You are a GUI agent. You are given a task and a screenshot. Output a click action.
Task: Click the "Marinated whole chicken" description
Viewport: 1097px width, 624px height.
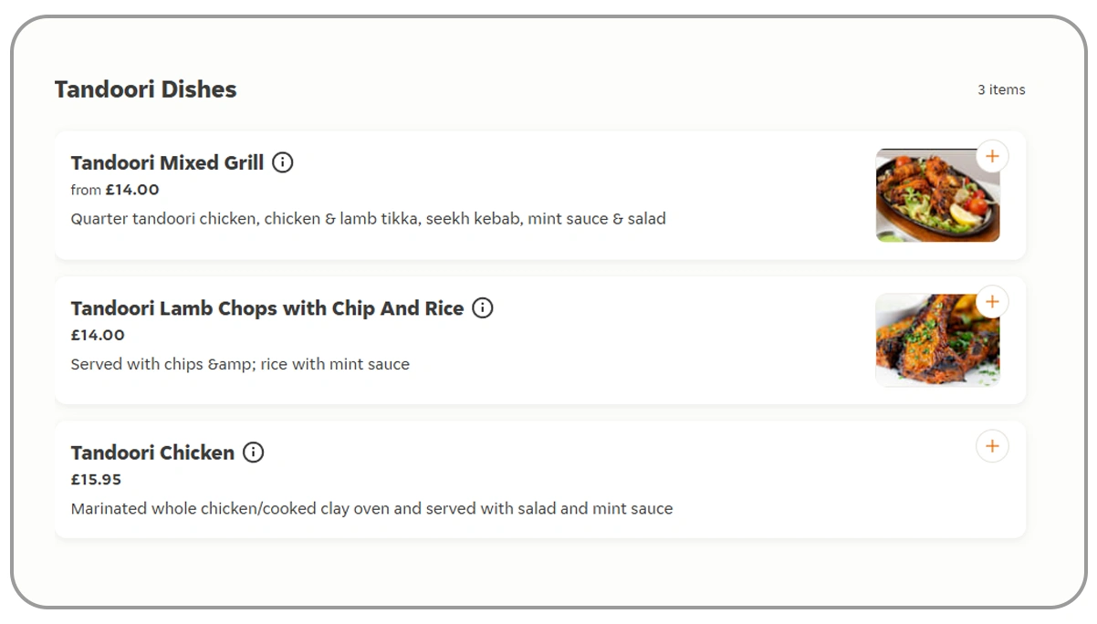[x=371, y=508]
